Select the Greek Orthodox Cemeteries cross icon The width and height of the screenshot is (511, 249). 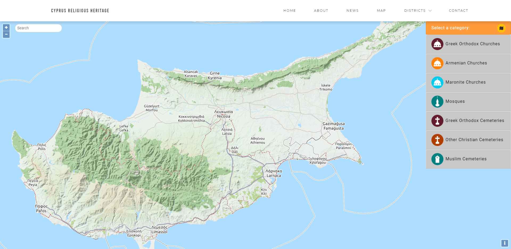tap(437, 121)
